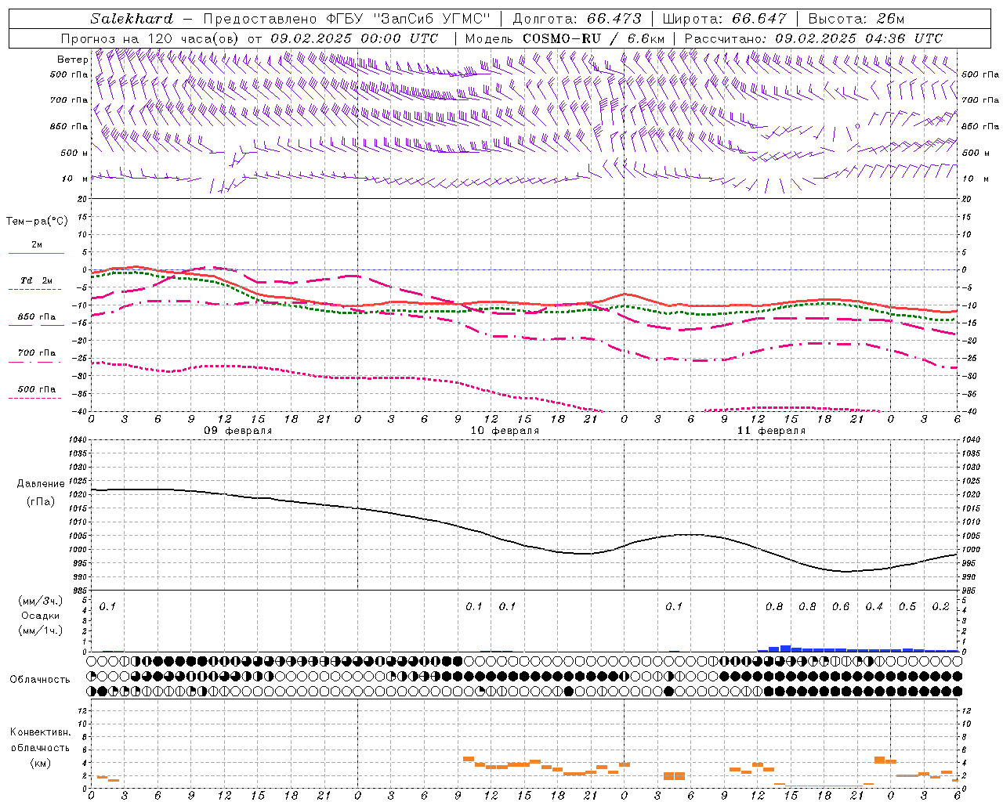Click the 0.2 precipitation amount value
The width and height of the screenshot is (1003, 802).
(941, 607)
